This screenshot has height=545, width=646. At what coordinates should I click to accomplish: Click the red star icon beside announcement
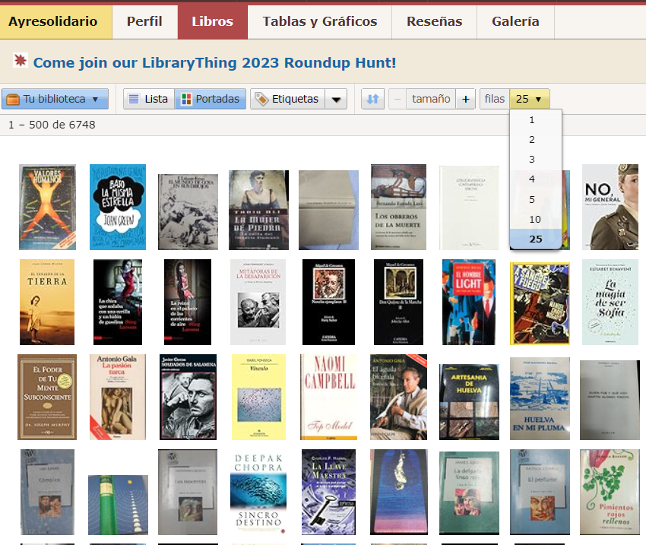click(x=20, y=61)
